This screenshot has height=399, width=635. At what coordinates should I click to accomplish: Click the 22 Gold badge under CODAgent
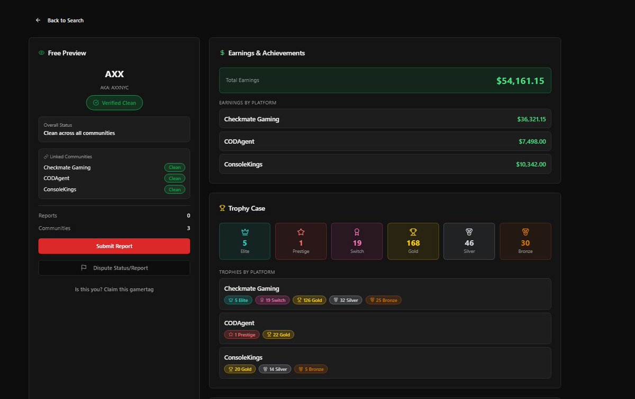point(278,335)
